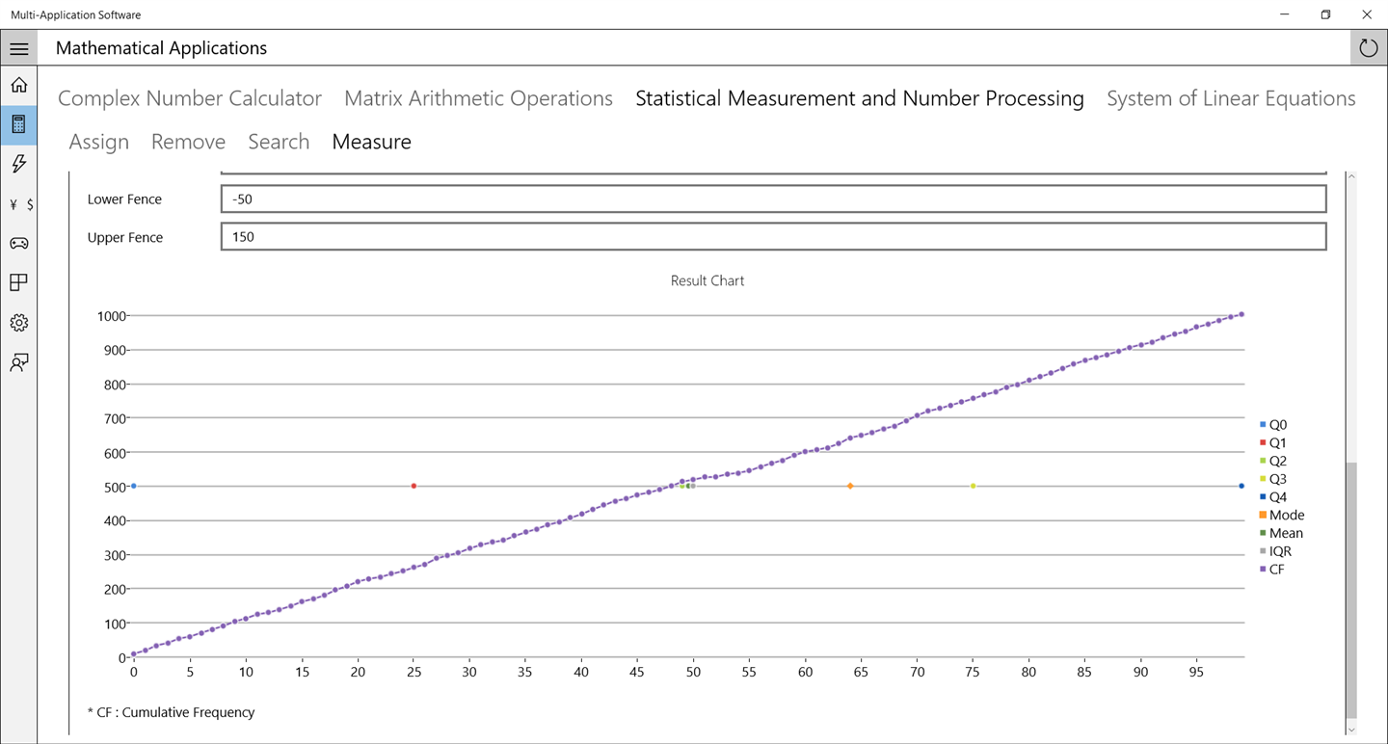
Task: Click y-axis label 1000
Action: pyautogui.click(x=112, y=316)
